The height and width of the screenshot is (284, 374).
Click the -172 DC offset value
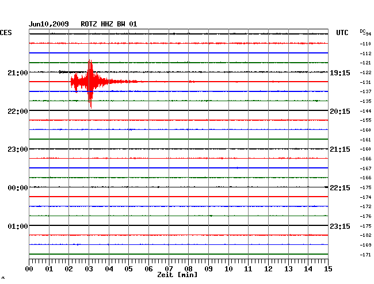[365, 206]
